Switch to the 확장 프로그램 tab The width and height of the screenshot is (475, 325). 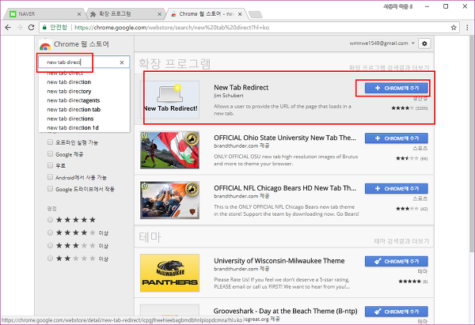point(124,14)
